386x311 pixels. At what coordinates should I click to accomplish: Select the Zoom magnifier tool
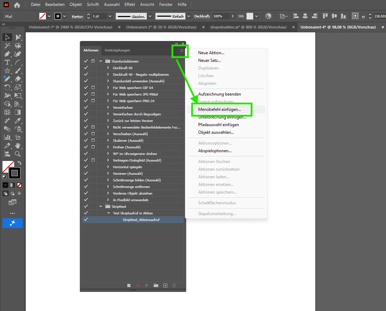(x=18, y=154)
